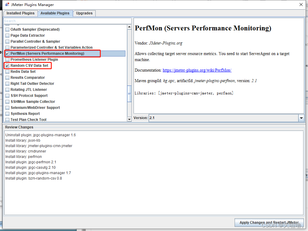Check the OAuth Sampler (Deprecated) checkbox
Image resolution: width=308 pixels, height=231 pixels.
8,29
